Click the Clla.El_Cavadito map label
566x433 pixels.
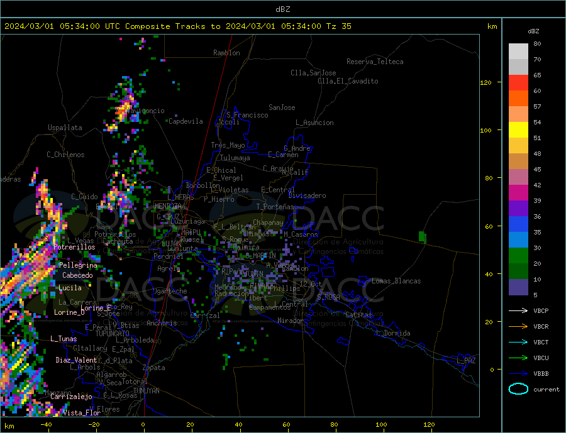click(348, 81)
